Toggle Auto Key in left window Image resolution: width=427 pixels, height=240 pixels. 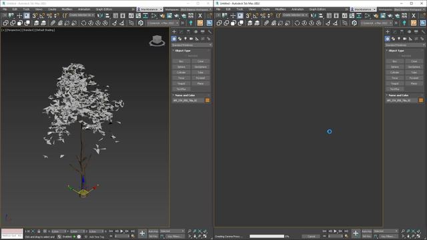(153, 231)
